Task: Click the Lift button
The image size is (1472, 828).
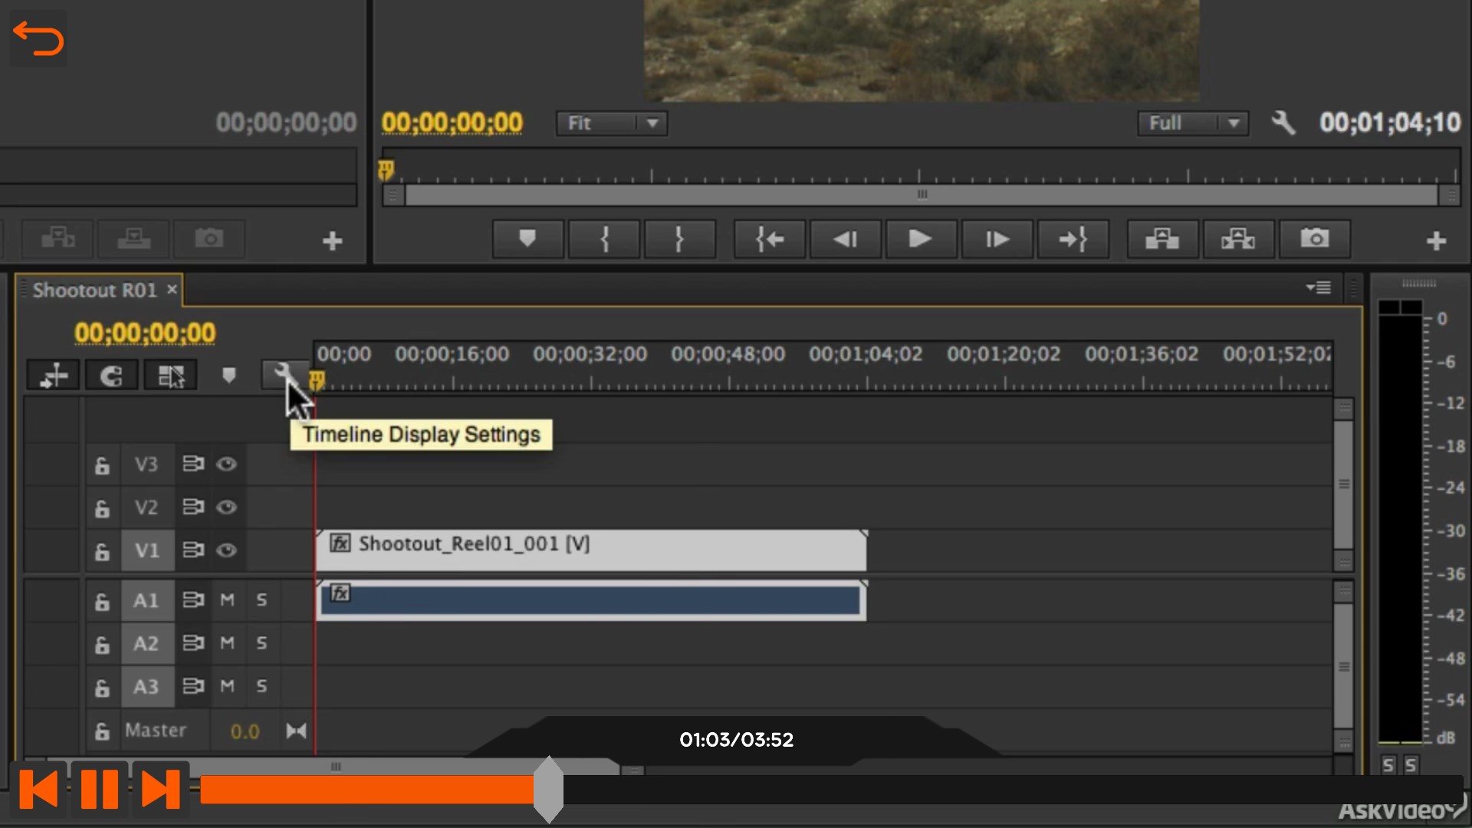Action: click(x=1161, y=240)
